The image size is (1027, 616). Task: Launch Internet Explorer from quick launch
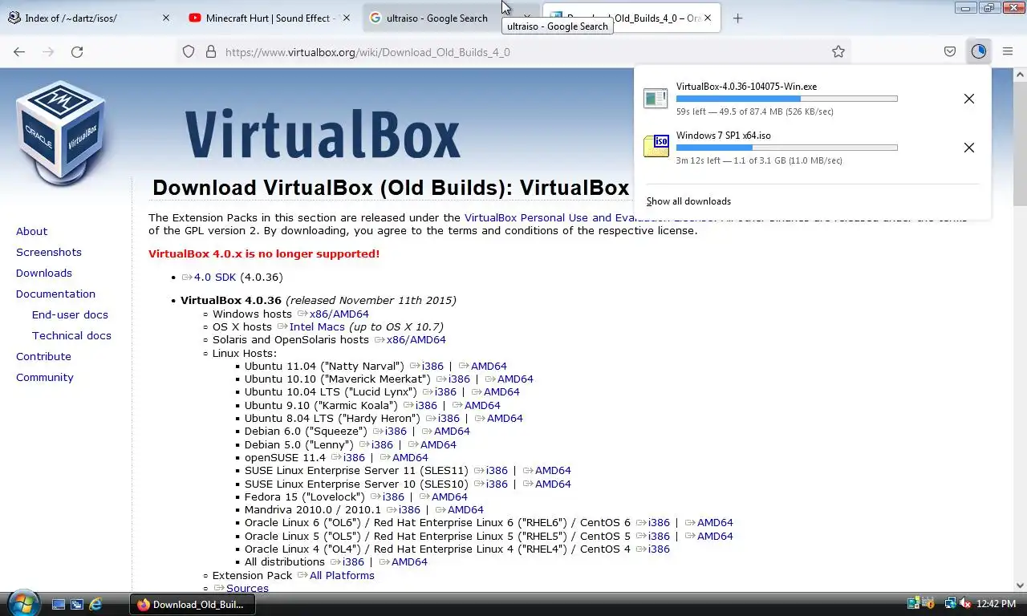(x=95, y=604)
